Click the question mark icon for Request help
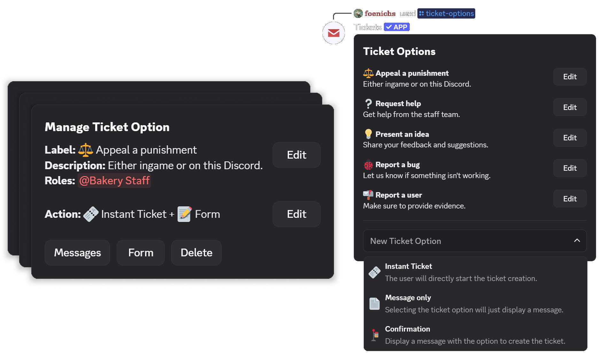Image resolution: width=605 pixels, height=360 pixels. click(x=368, y=103)
